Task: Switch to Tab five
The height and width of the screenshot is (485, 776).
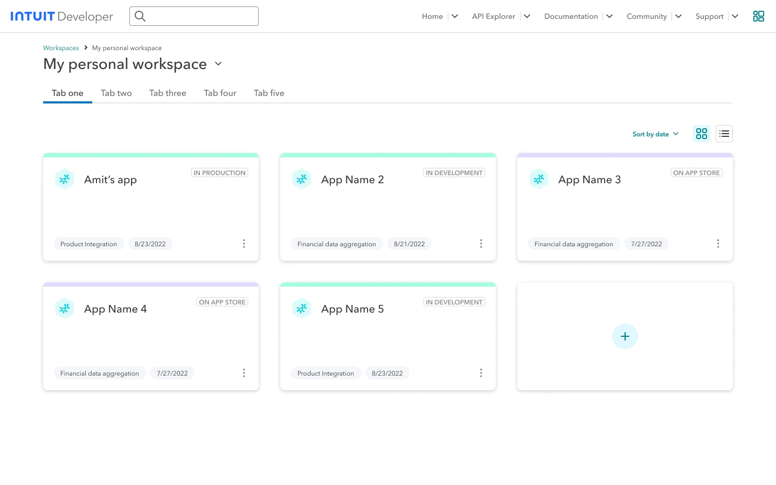Action: [269, 93]
